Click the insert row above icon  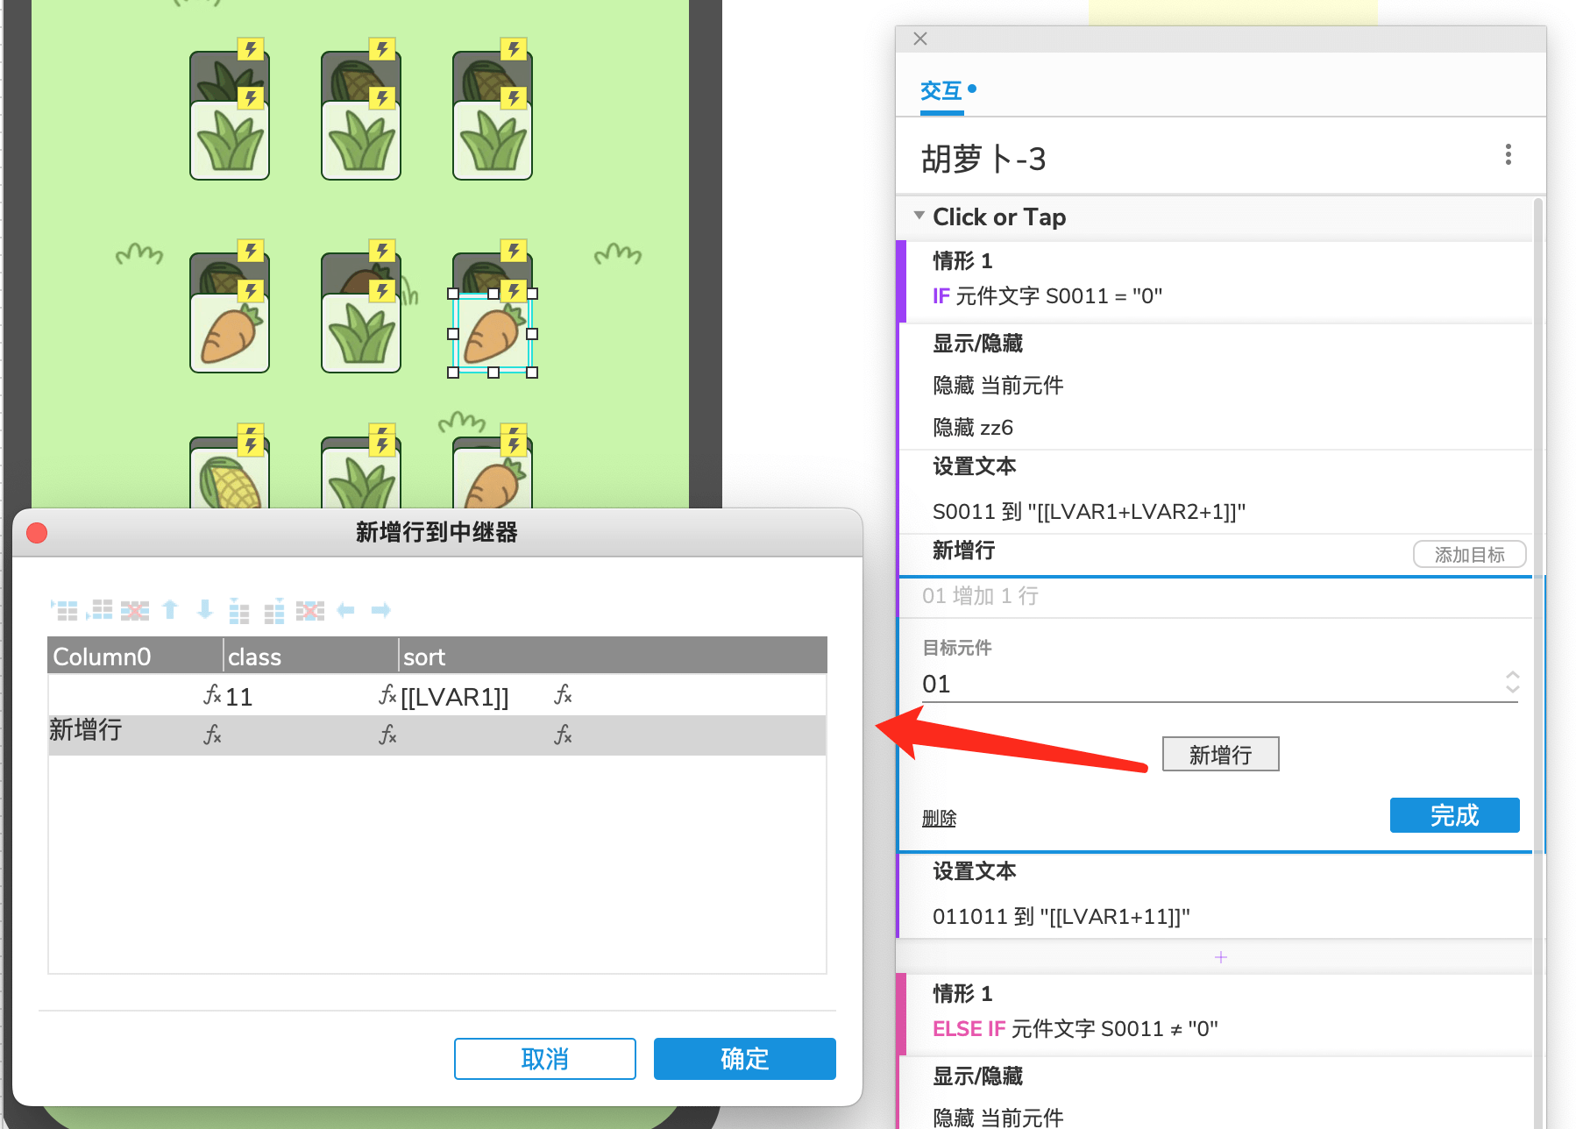[64, 610]
